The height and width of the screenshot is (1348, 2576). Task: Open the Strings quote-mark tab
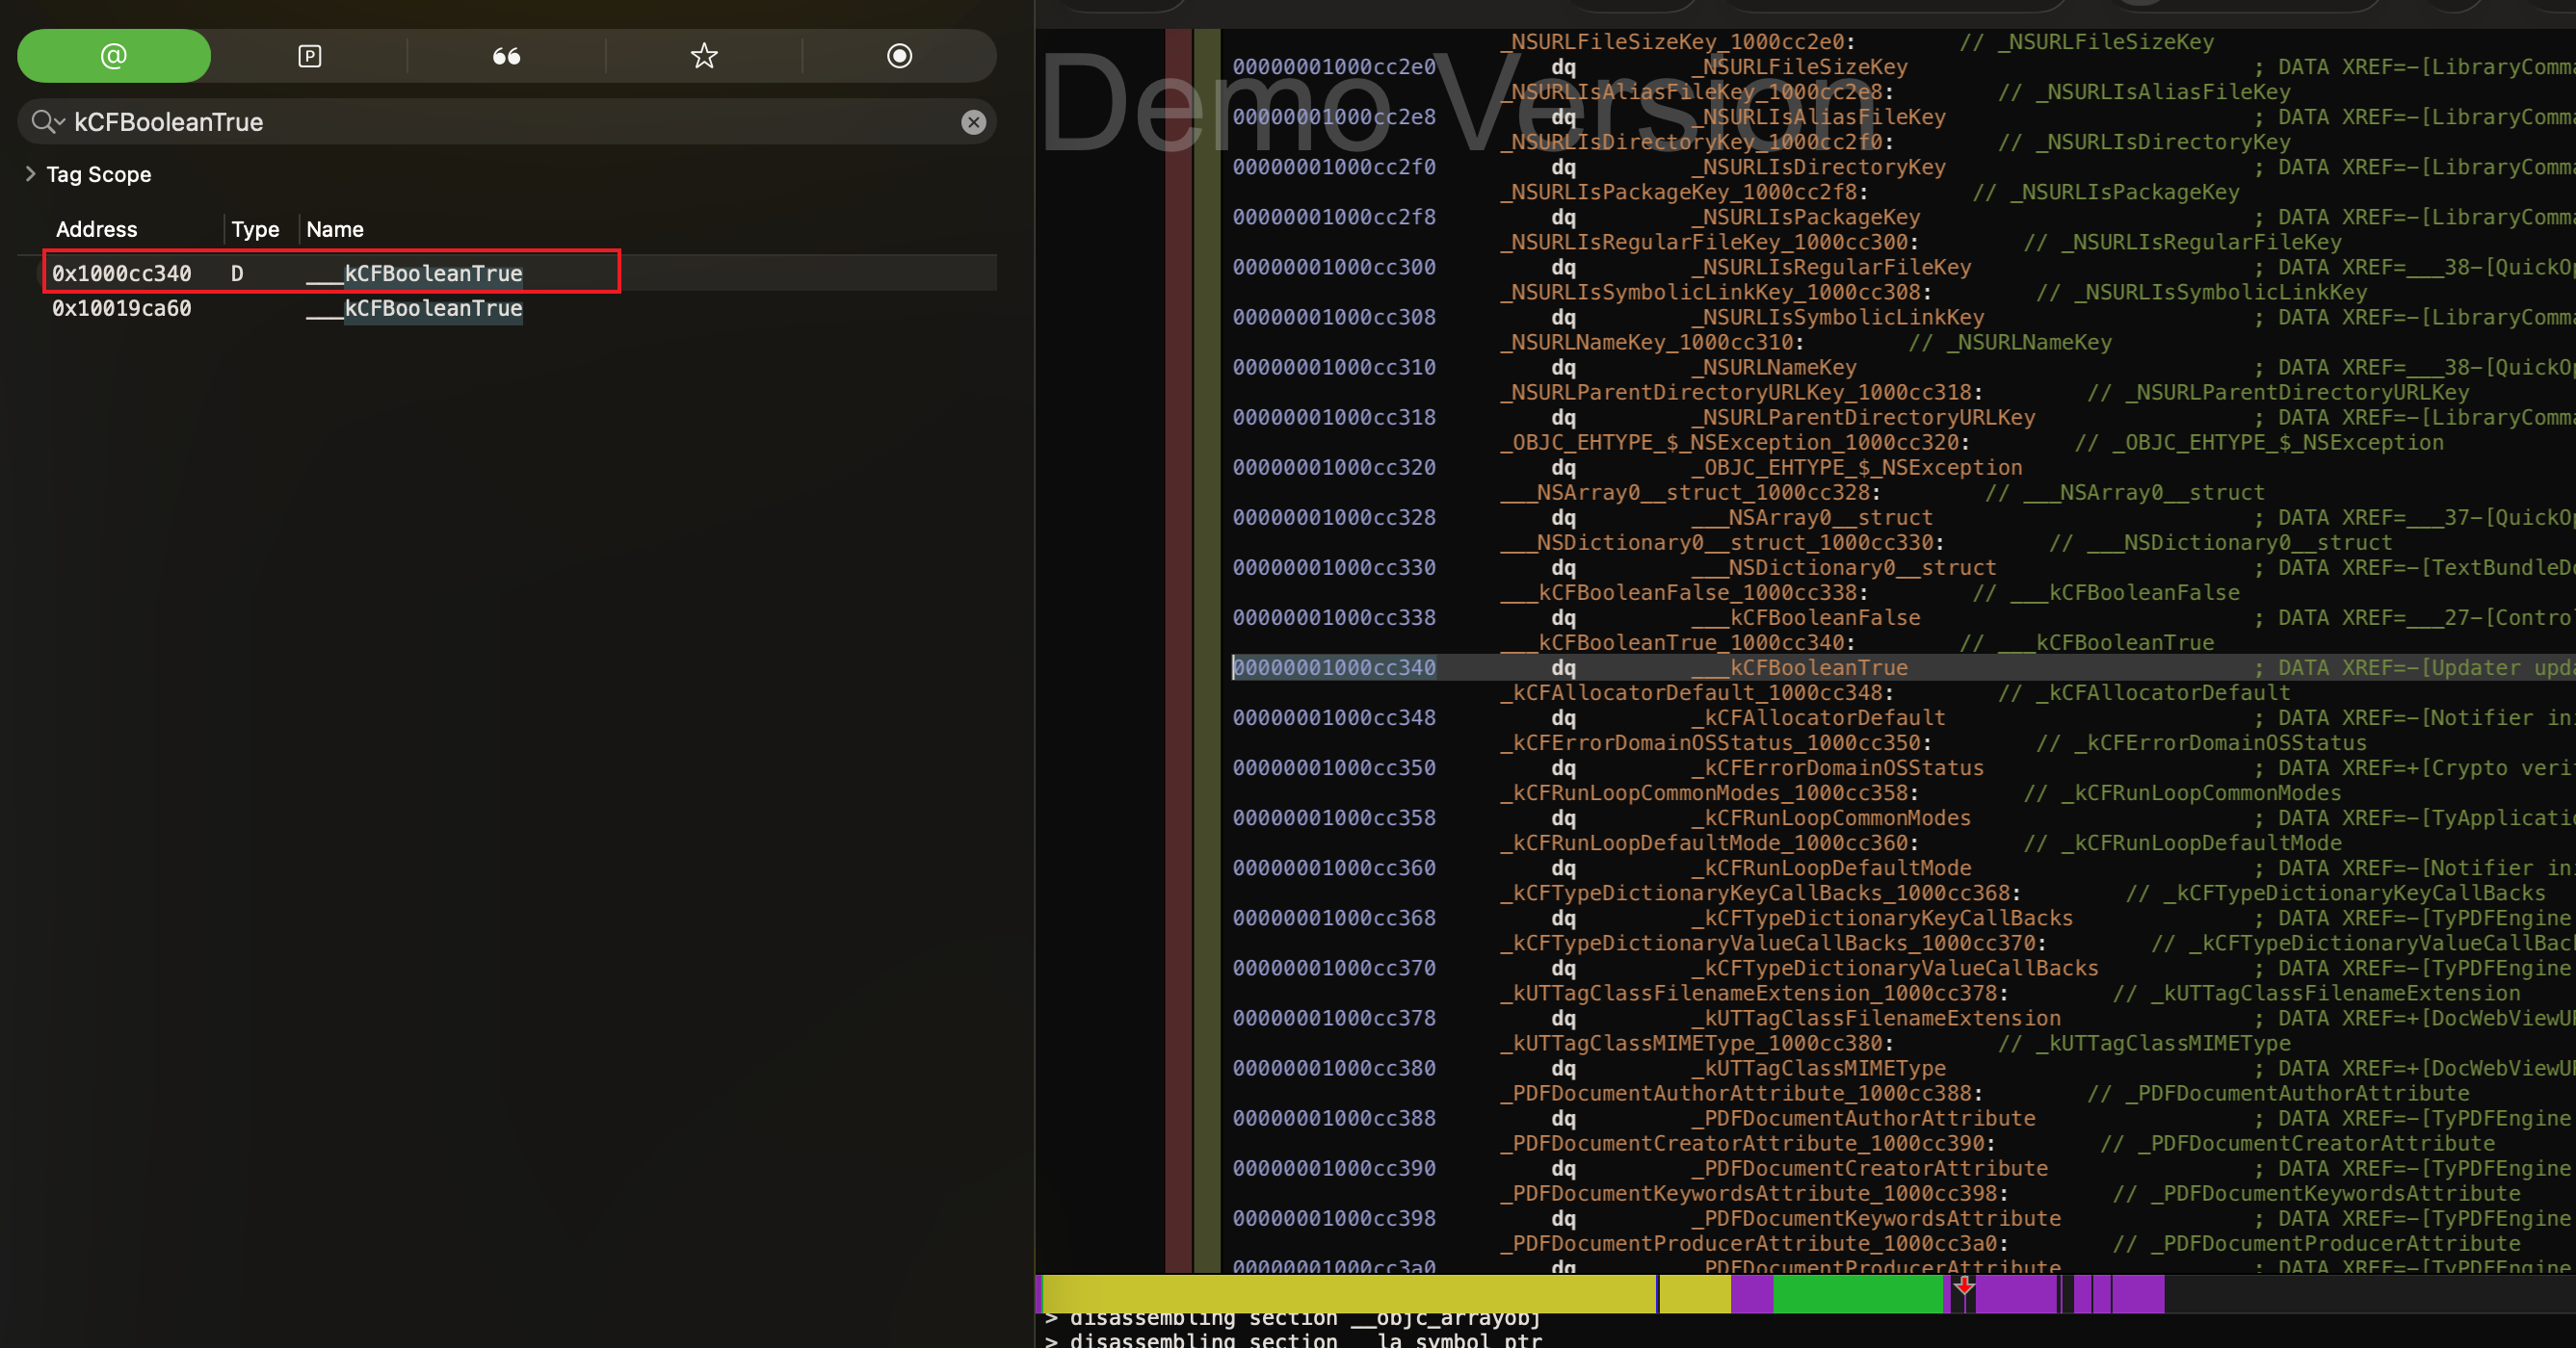506,56
